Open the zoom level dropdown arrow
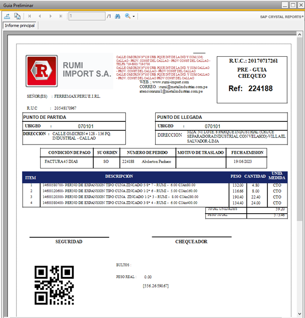Viewport: 305px width, 318px height. (x=134, y=17)
